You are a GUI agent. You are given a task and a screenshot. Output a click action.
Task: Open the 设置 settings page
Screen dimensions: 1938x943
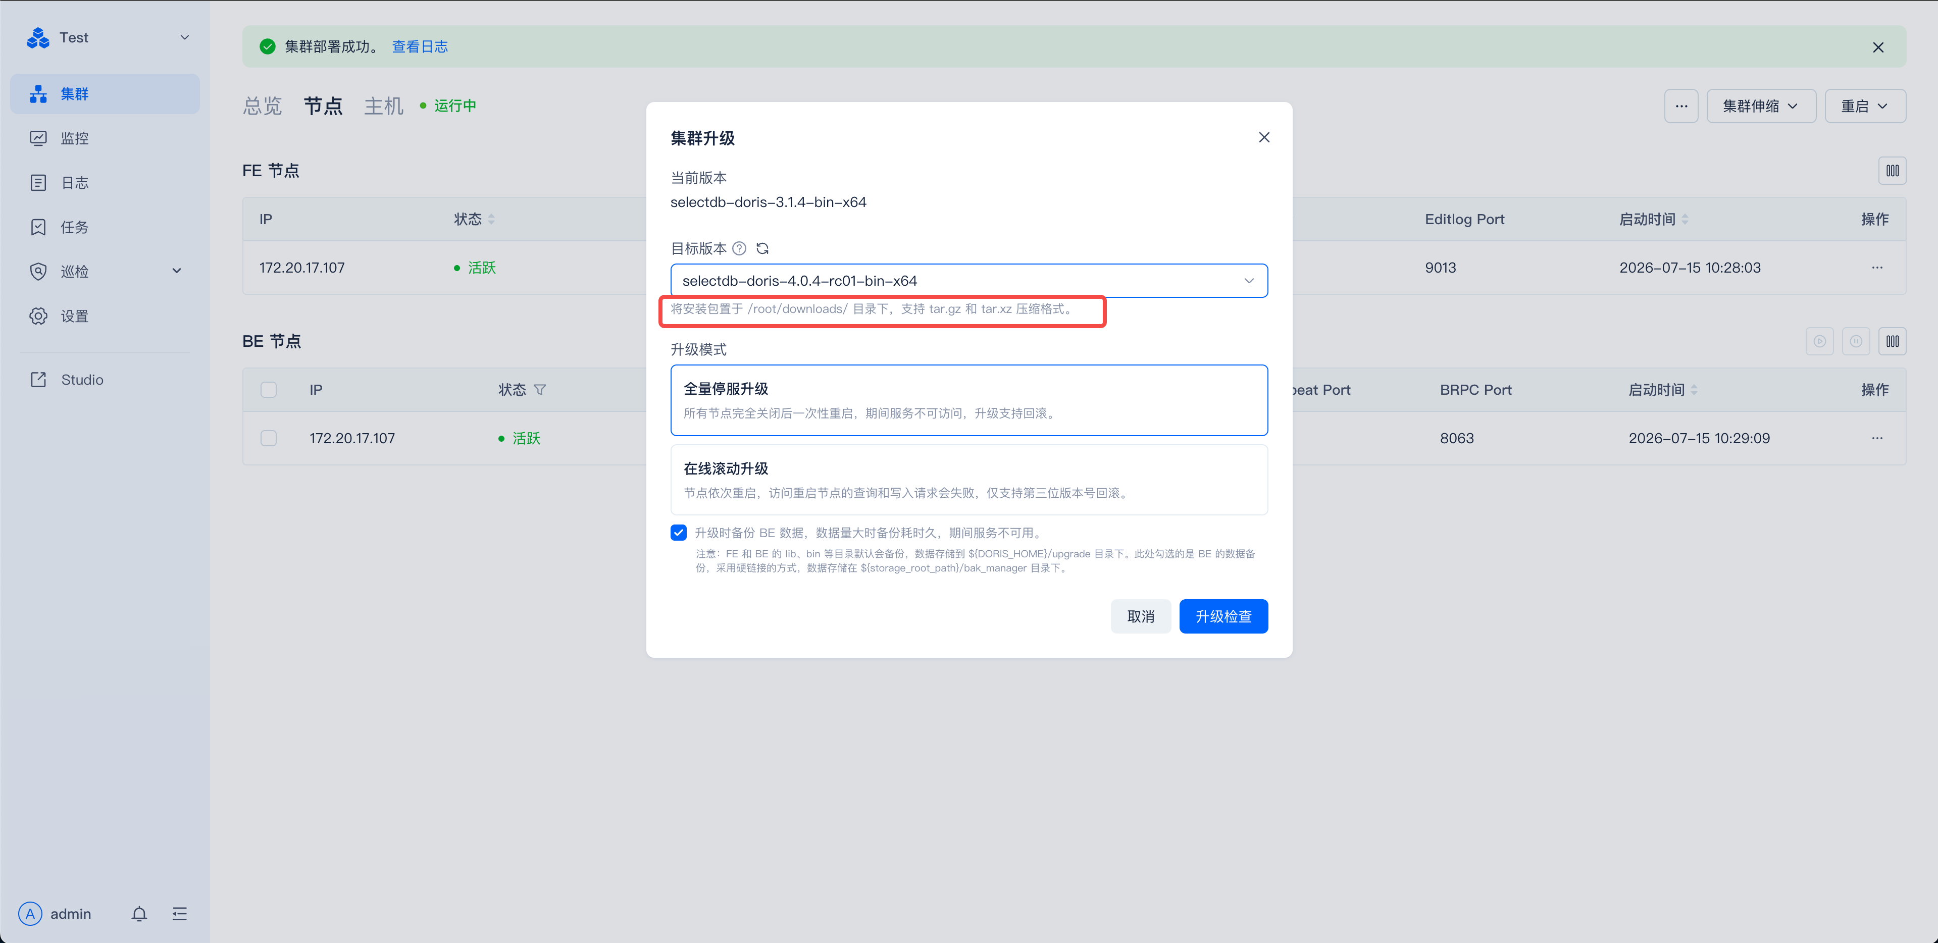[x=105, y=316]
